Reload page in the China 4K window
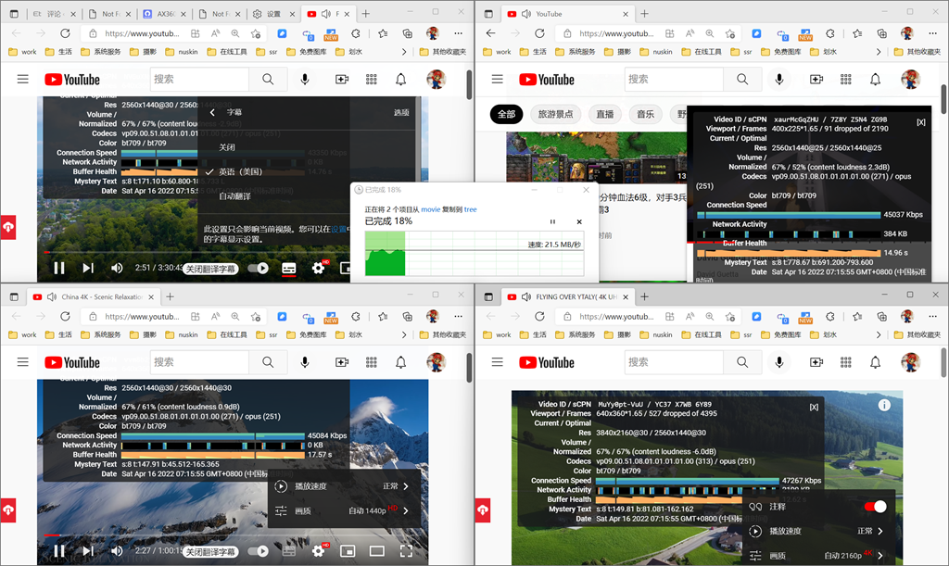Image resolution: width=949 pixels, height=566 pixels. tap(65, 316)
